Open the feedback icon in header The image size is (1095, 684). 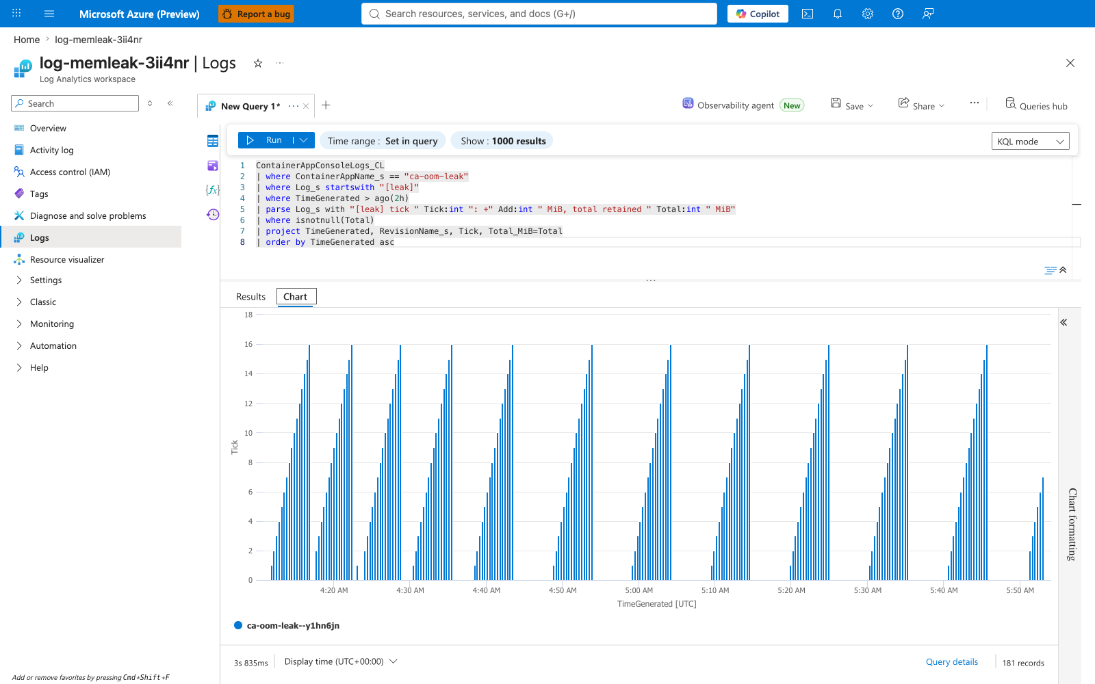click(x=928, y=14)
